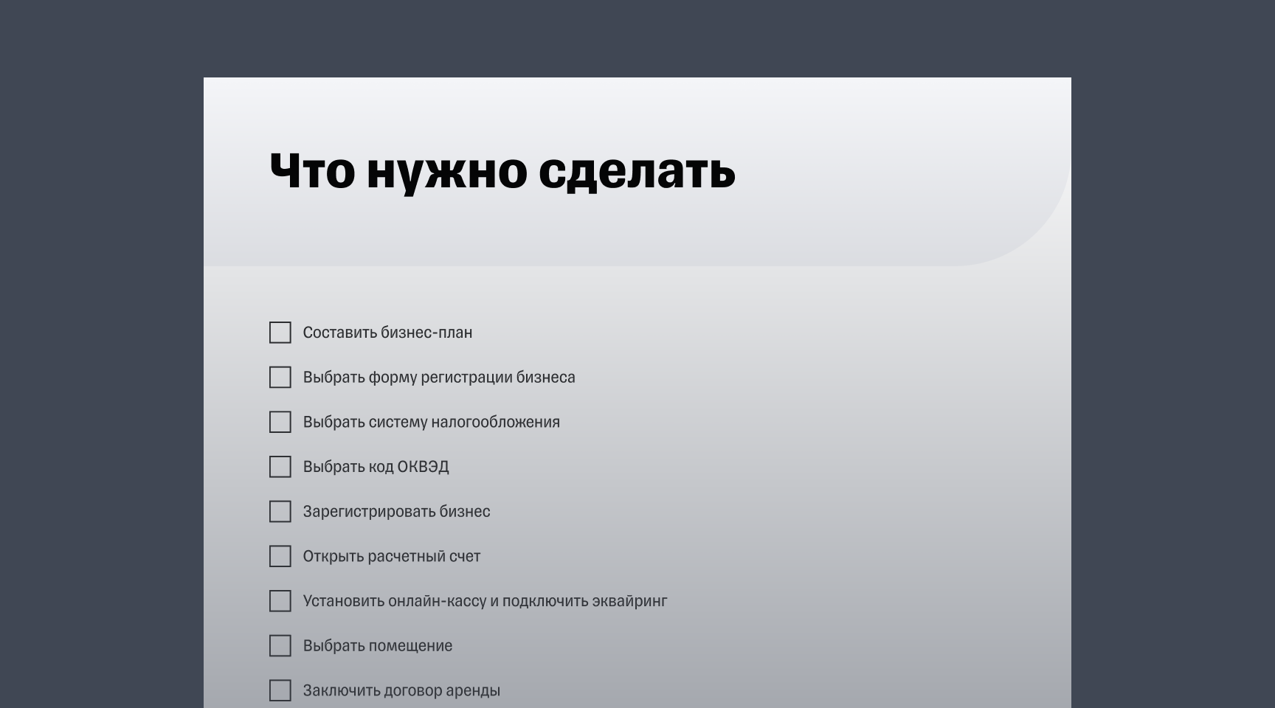Select the text 'Выбрать форму регистрации бизнеса'
Screen dimensions: 1275x708
(439, 378)
